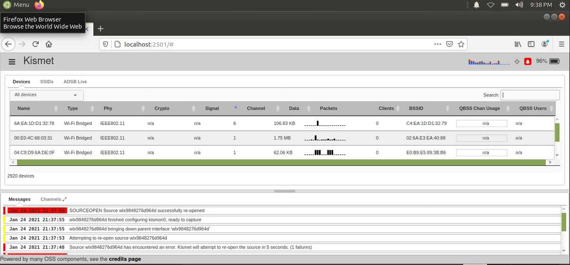Open the network indicator in top panel
The width and height of the screenshot is (570, 265).
pos(491,5)
